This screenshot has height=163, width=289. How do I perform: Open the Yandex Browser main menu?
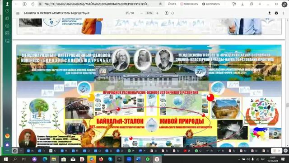pos(260,4)
